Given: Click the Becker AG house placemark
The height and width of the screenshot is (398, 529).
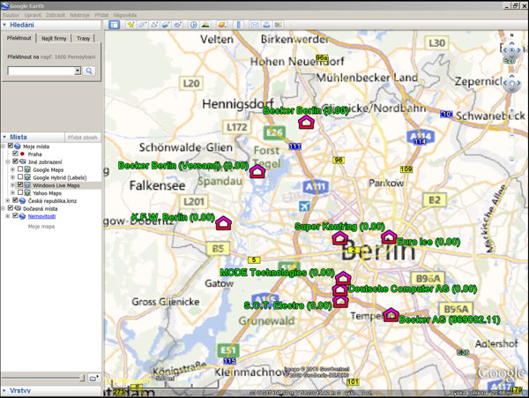Looking at the screenshot, I should tap(391, 315).
